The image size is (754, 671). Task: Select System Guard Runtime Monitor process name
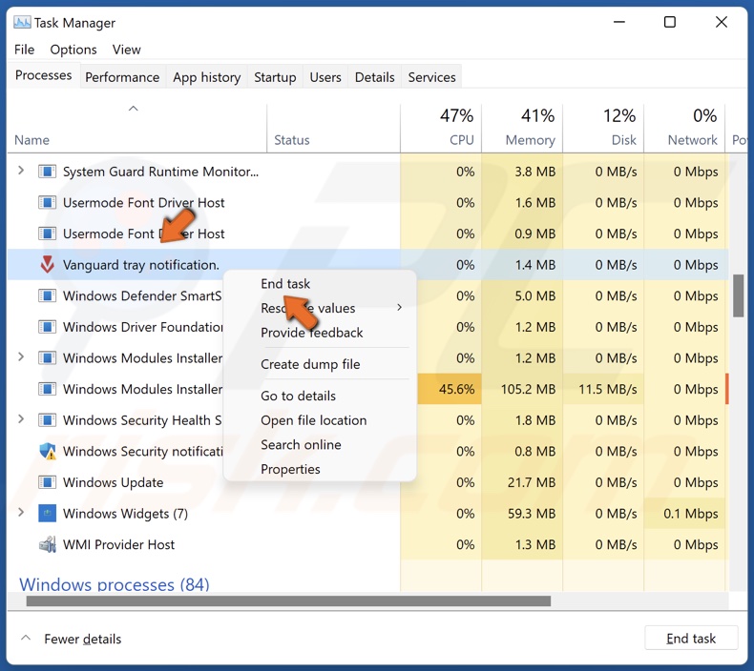pyautogui.click(x=160, y=172)
